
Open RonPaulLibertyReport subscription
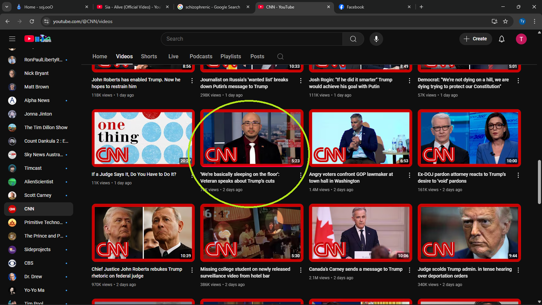coord(39,60)
